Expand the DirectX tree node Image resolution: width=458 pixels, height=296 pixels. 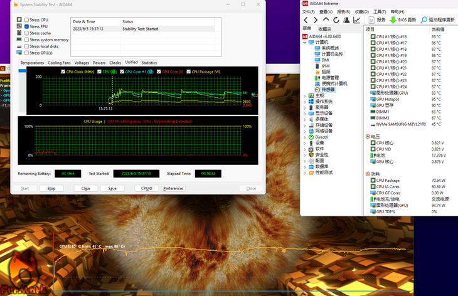[x=305, y=137]
